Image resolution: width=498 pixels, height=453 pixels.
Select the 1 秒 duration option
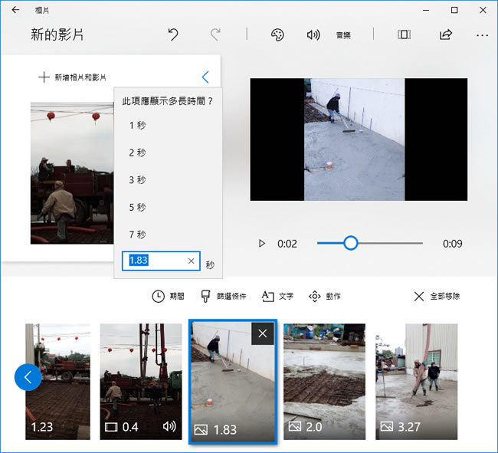137,126
